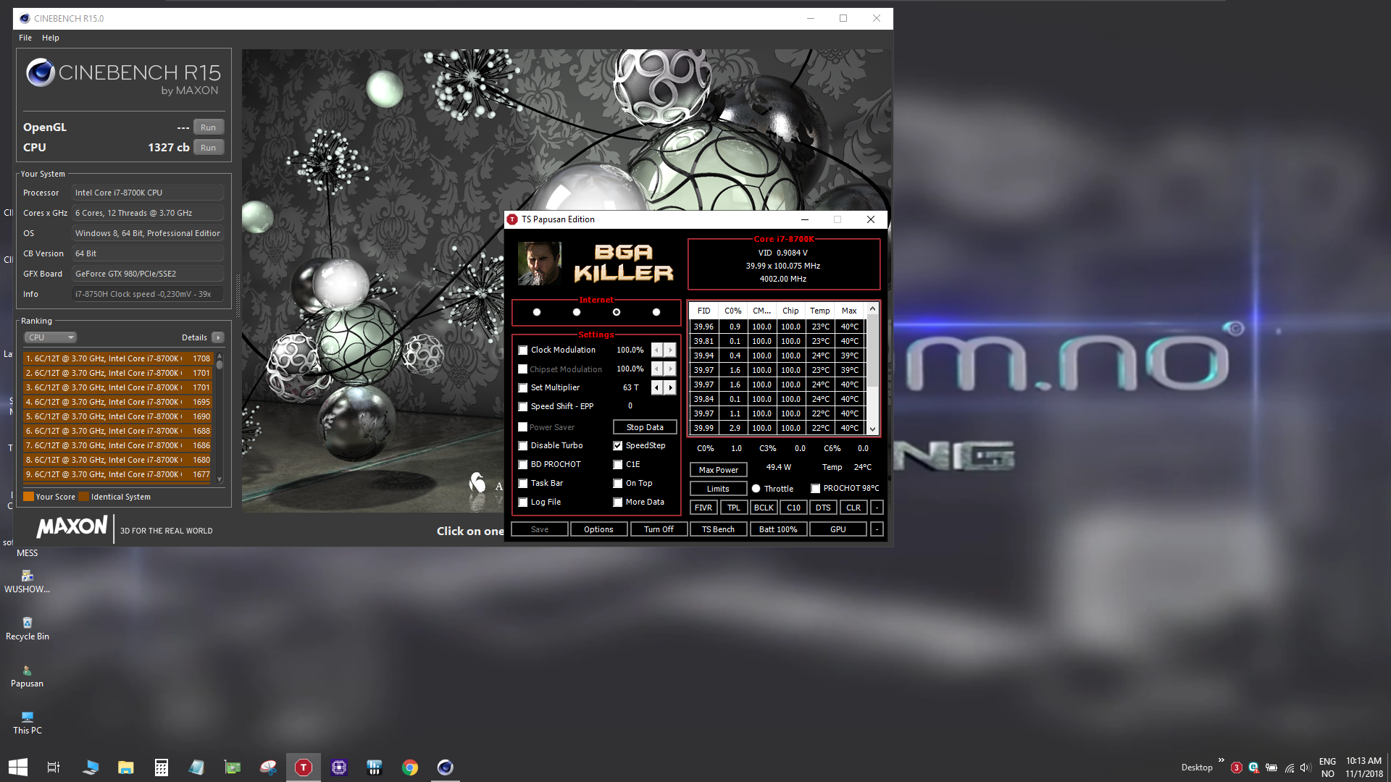The image size is (1391, 782).
Task: Open Calculator from the taskbar
Action: [162, 768]
